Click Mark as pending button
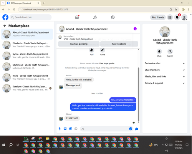The height and width of the screenshot is (154, 192). pyautogui.click(x=79, y=44)
